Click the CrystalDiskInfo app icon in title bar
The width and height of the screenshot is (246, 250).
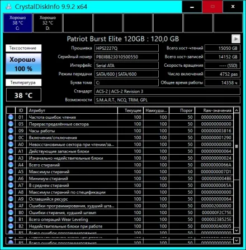pos(8,7)
